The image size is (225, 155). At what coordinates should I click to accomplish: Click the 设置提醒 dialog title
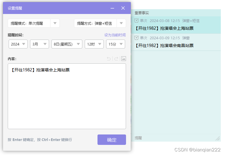[15, 8]
